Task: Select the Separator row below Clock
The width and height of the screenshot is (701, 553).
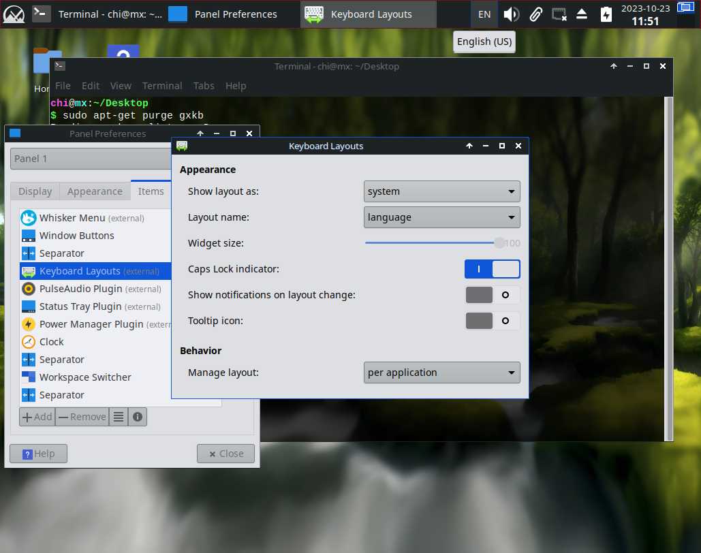Action: (x=95, y=360)
